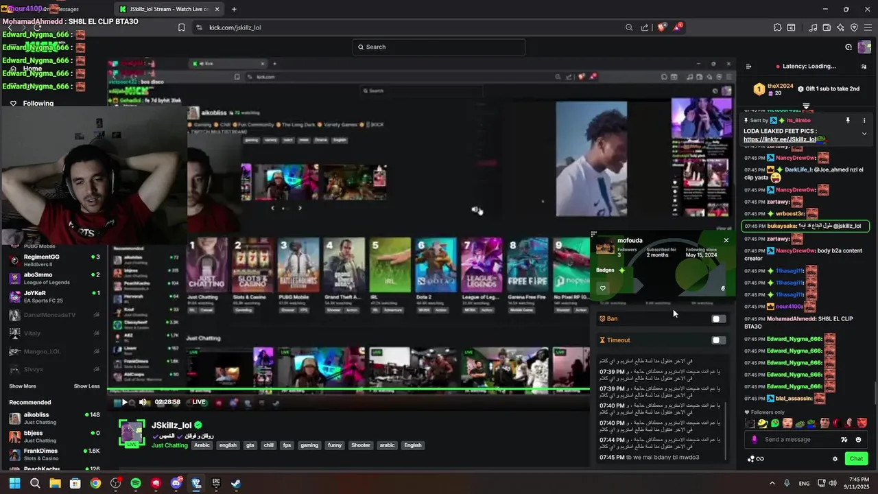Open bbjess recommended channel
The image size is (878, 494).
tap(55, 436)
